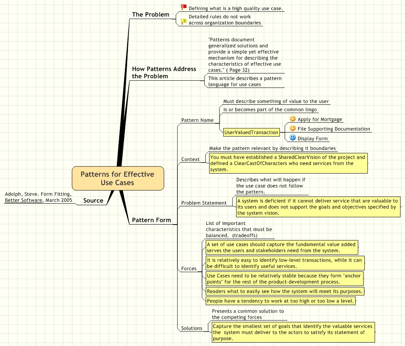Select the Pattern Form branch
Image resolution: width=405 pixels, height=346 pixels.
click(x=151, y=220)
